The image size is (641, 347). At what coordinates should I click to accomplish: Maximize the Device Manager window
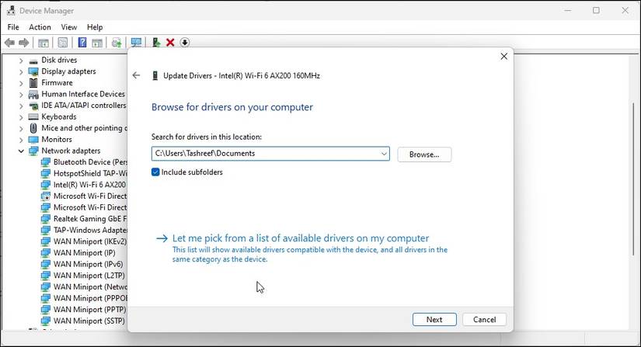[596, 10]
